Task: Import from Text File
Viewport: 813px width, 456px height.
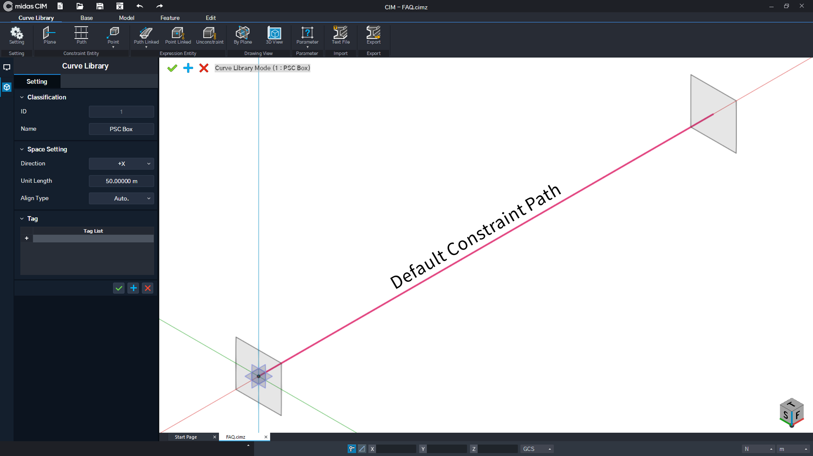Action: click(341, 35)
